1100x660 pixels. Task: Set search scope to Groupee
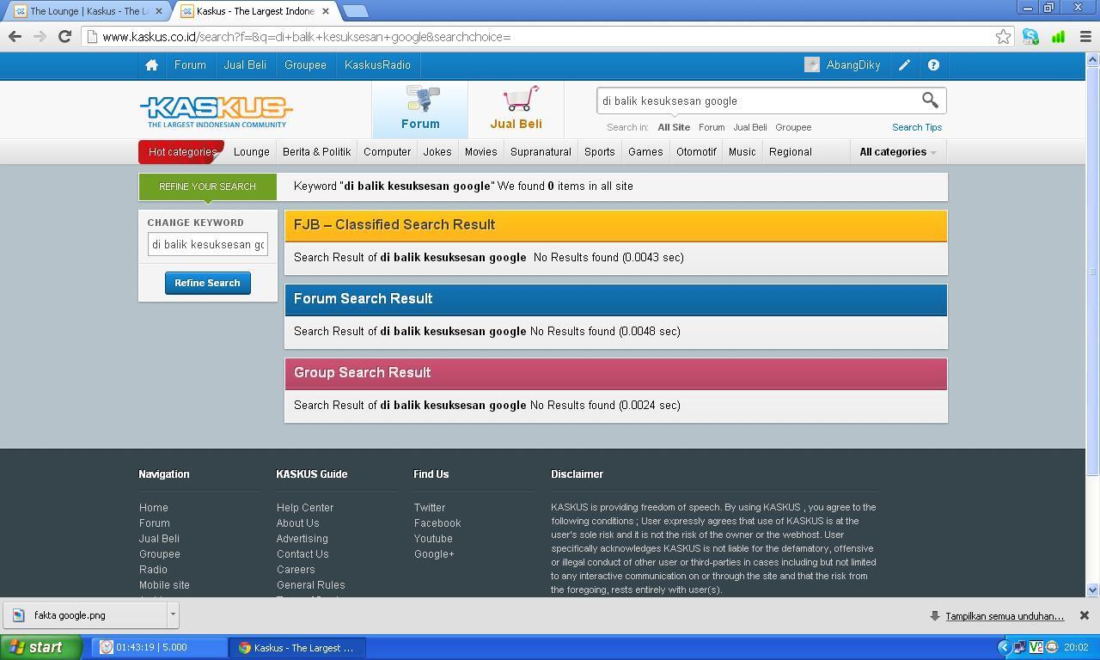793,127
